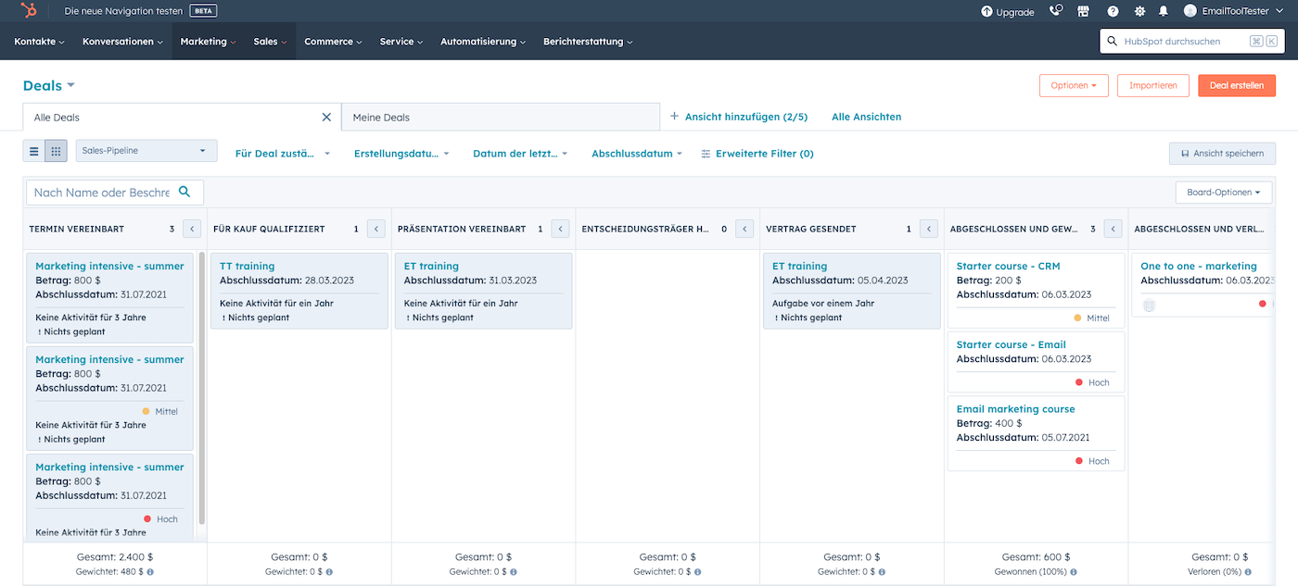Click the filter icon of Erweiterte Filter

pyautogui.click(x=706, y=154)
